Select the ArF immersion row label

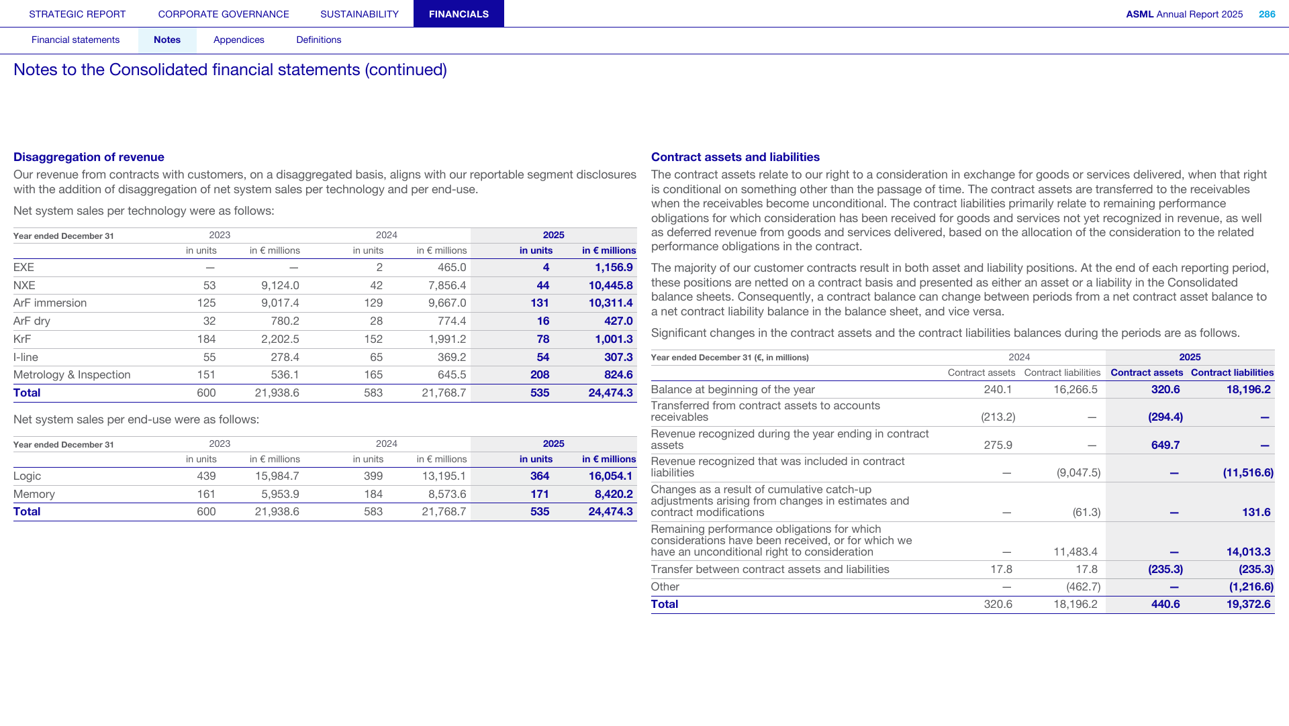[x=50, y=303]
